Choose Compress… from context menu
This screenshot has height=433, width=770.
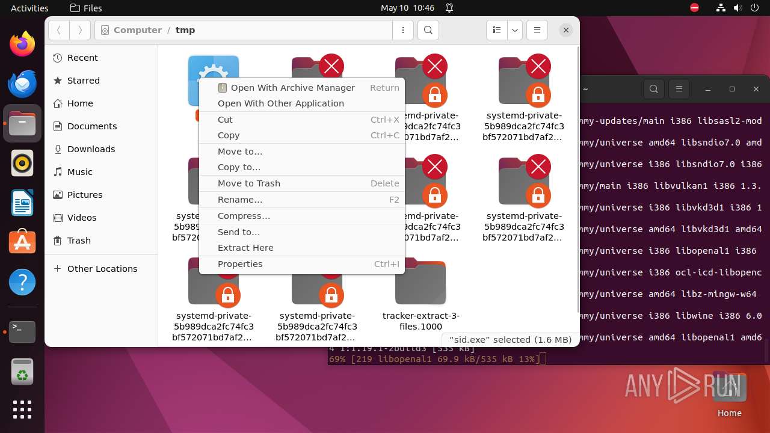pyautogui.click(x=302, y=216)
